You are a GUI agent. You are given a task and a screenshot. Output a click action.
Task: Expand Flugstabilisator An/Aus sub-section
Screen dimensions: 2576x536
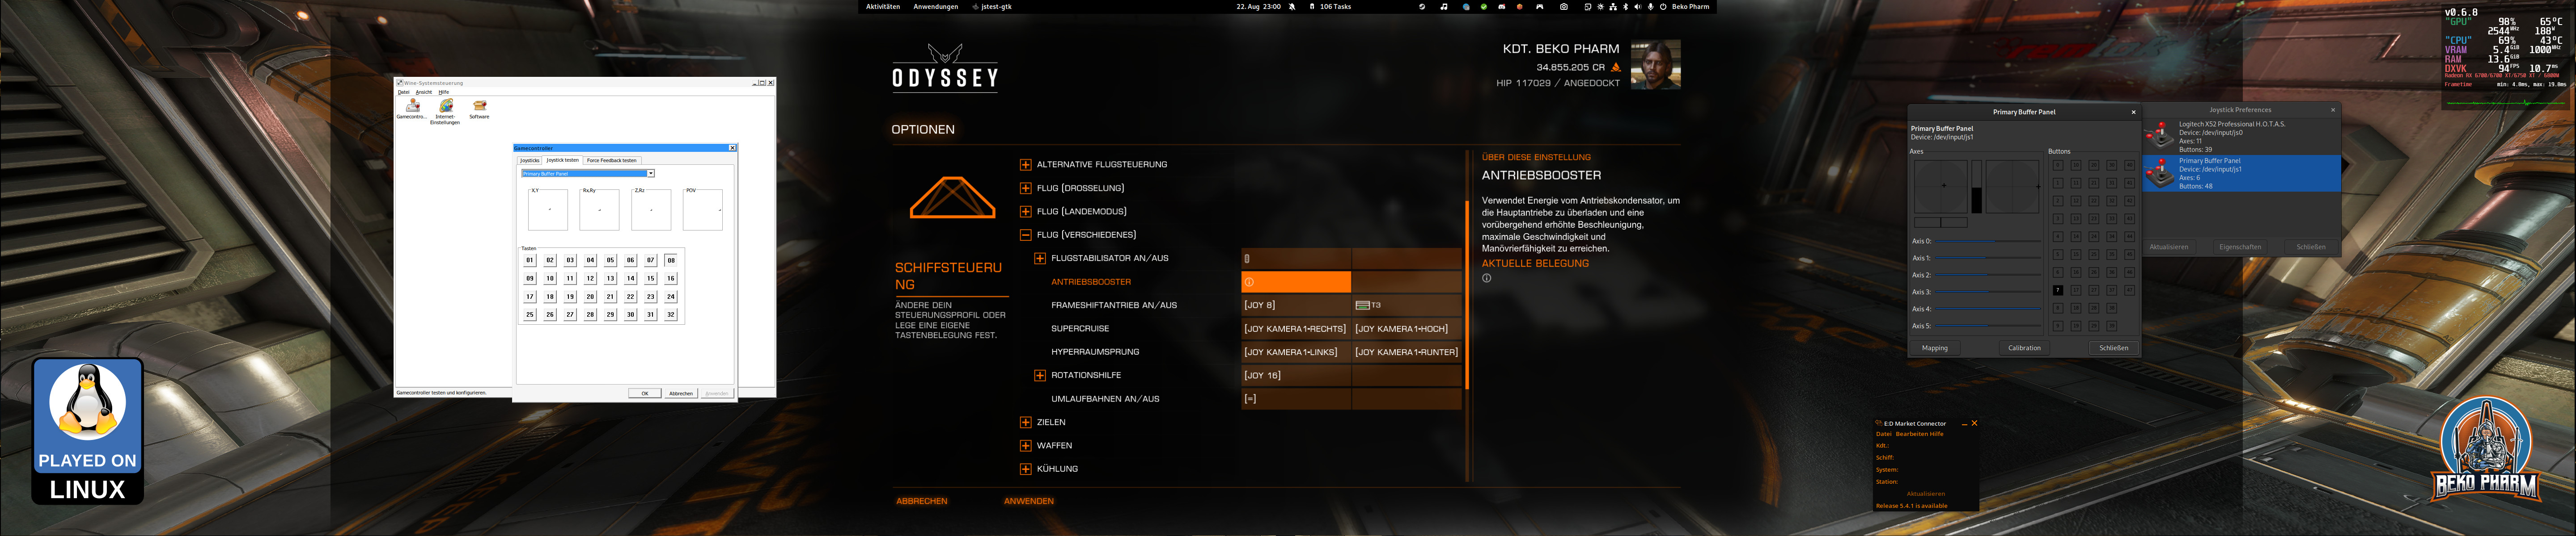coord(1040,259)
